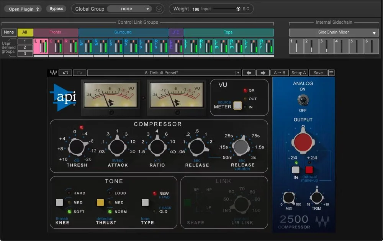Click the Setup A button
This screenshot has height=241, width=383.
tap(299, 73)
